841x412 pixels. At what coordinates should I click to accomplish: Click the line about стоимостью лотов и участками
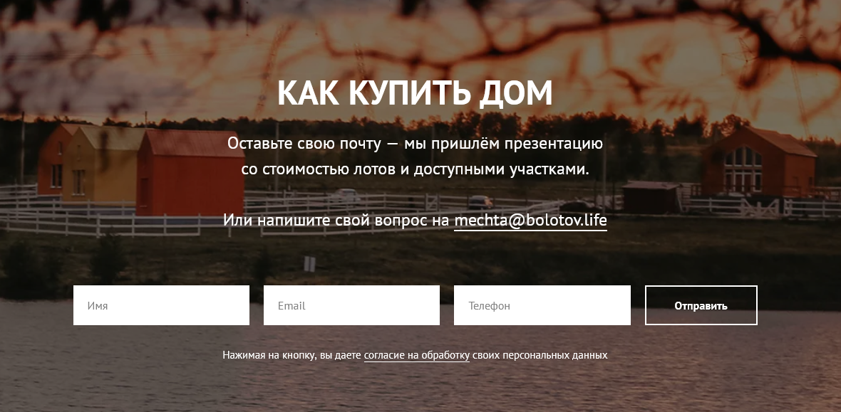coord(415,169)
